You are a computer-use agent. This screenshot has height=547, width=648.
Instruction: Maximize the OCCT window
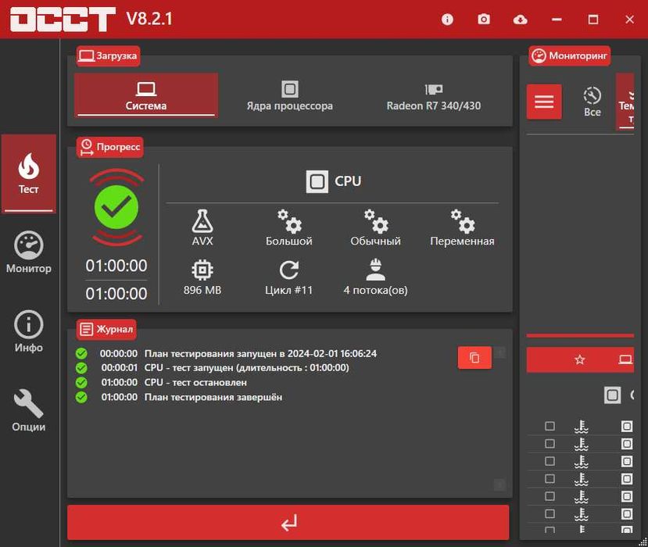593,19
